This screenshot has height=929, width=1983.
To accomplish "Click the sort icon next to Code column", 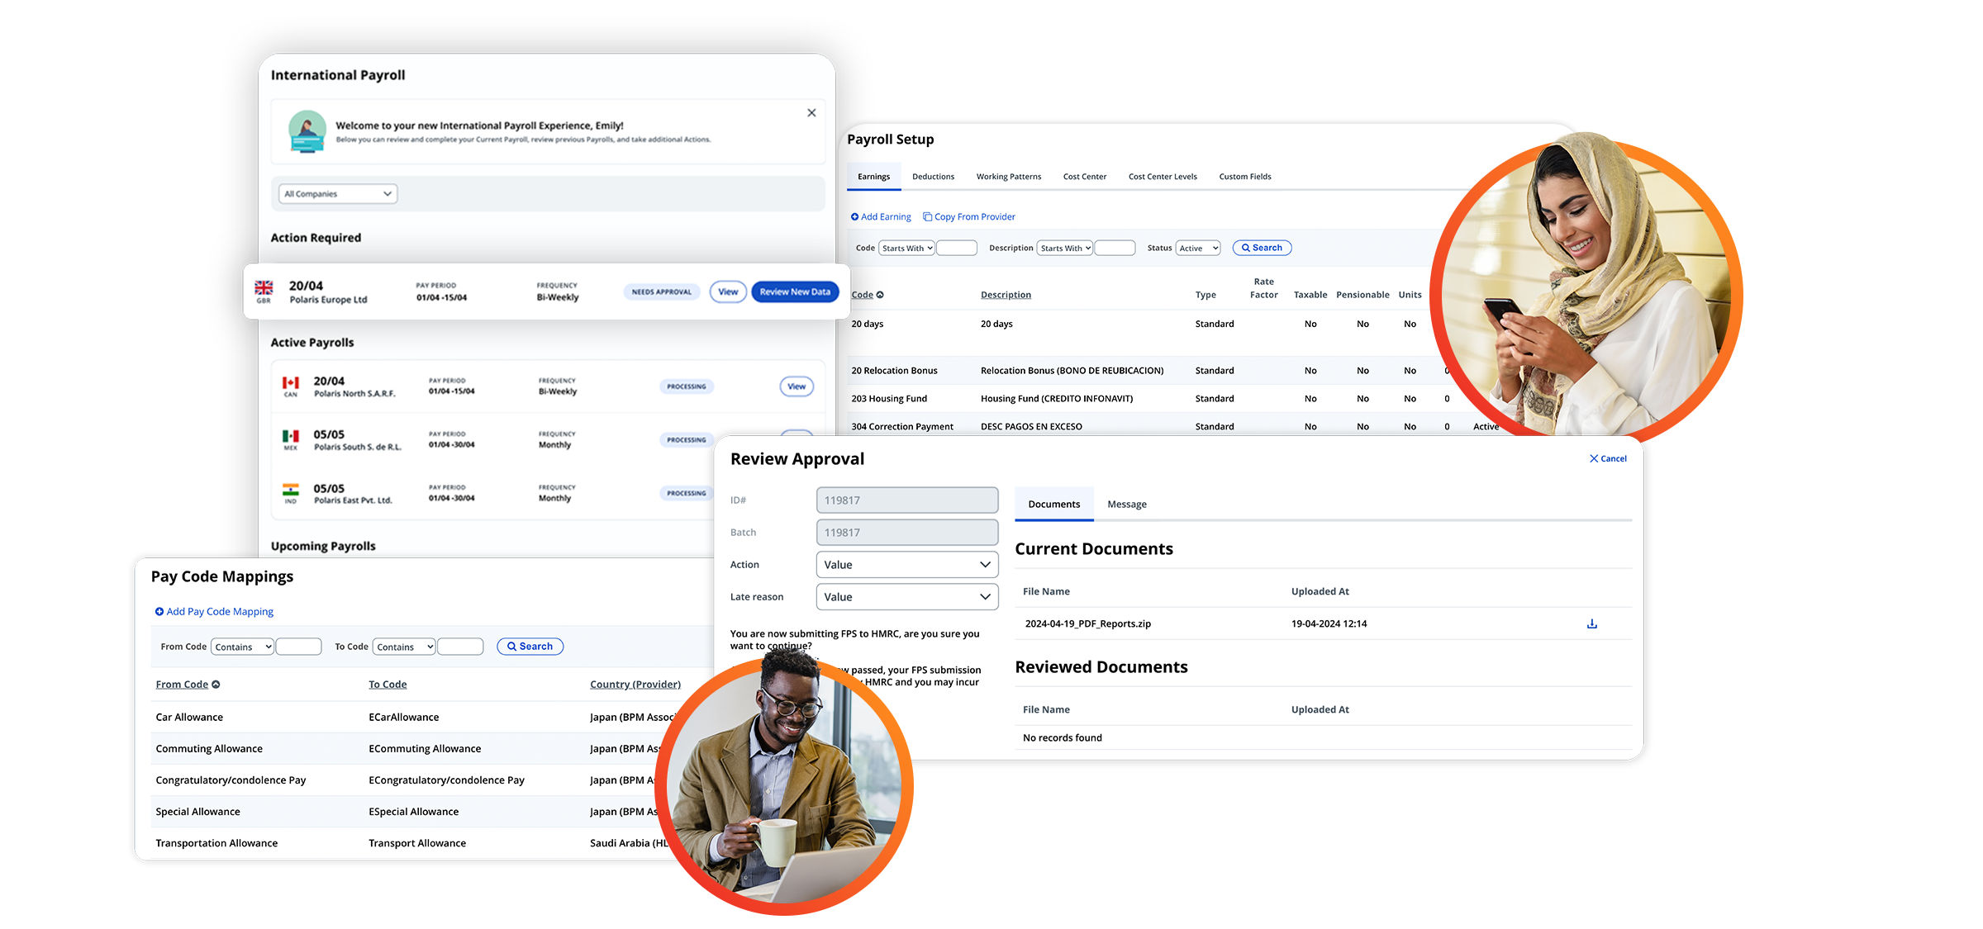I will [x=880, y=295].
